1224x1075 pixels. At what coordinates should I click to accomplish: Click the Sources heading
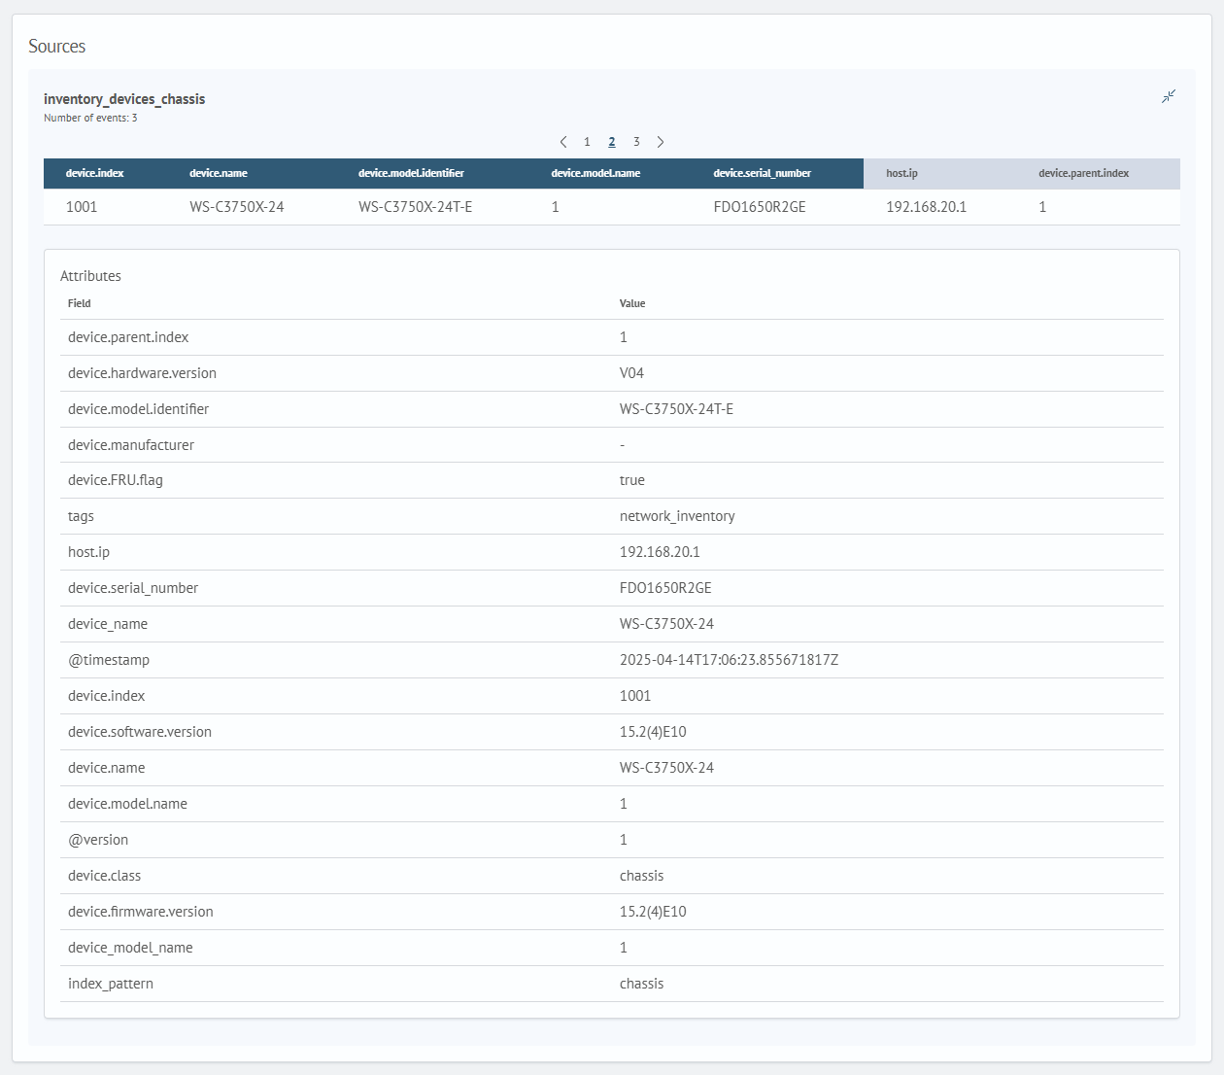tap(57, 47)
